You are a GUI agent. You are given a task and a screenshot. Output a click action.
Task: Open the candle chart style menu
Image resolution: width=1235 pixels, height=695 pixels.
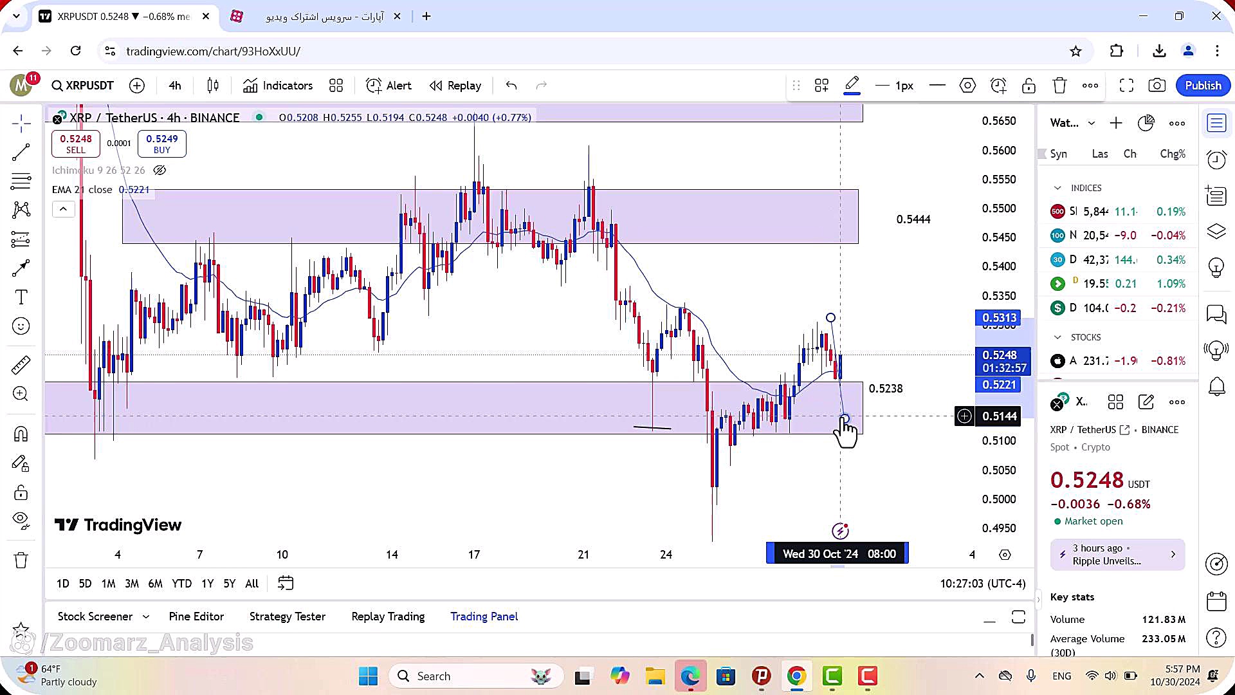213,86
